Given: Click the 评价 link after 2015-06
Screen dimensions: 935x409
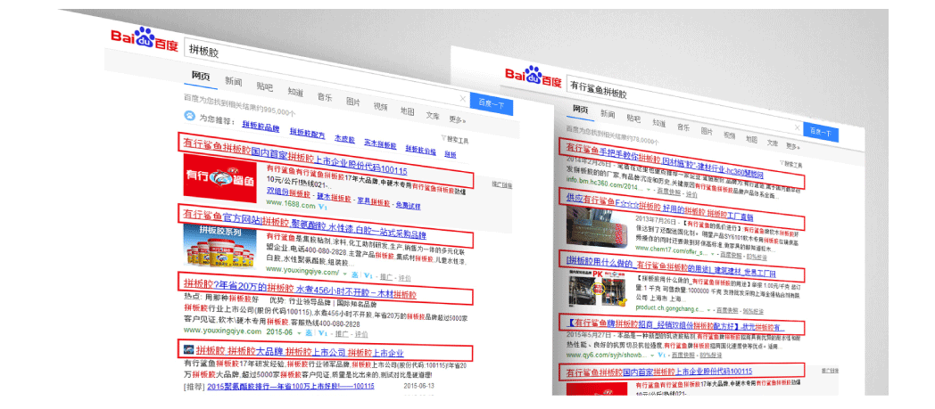Looking at the screenshot, I should (x=360, y=334).
